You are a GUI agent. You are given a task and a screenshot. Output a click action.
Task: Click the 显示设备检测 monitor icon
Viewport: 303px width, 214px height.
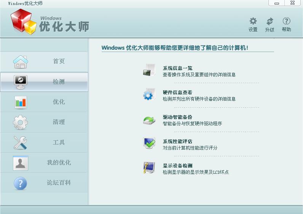(x=149, y=167)
